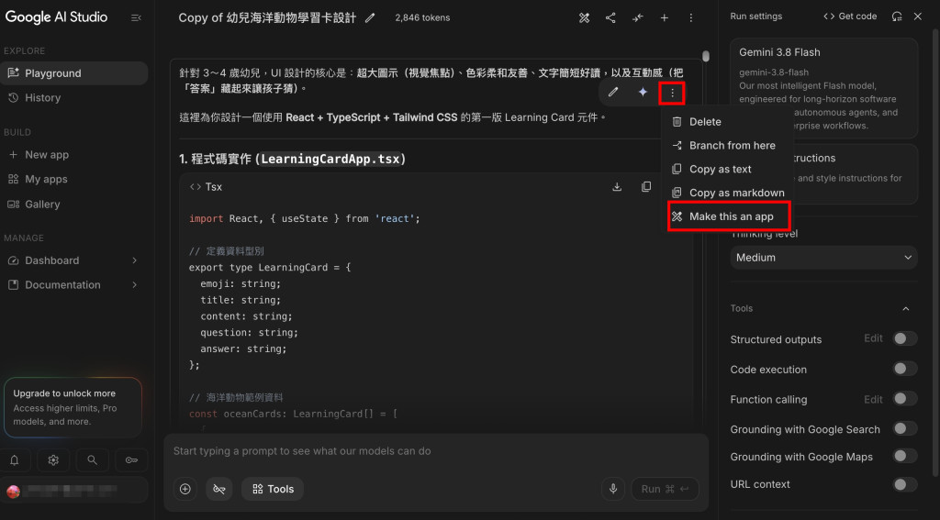Click the Google AI Studio logo
This screenshot has width=940, height=520.
coord(56,17)
